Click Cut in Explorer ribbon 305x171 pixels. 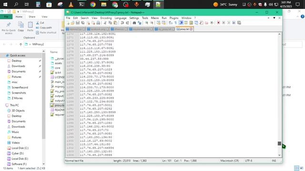click(40, 23)
